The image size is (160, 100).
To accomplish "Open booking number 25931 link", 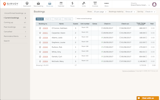I will [45, 33].
